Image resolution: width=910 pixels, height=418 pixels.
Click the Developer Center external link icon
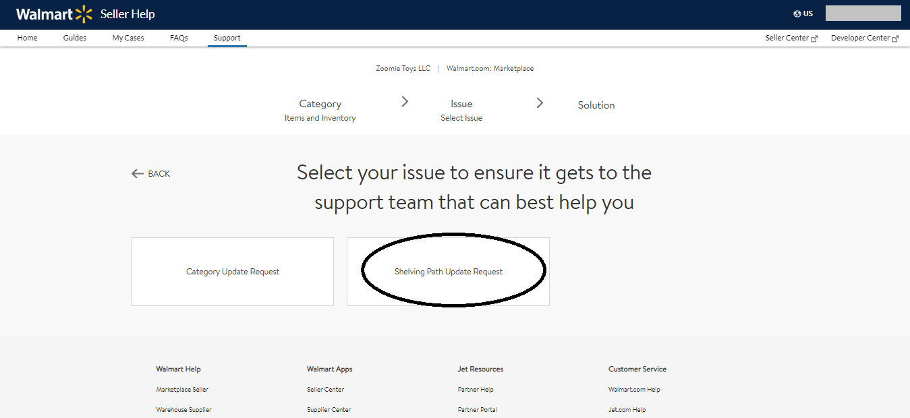pyautogui.click(x=895, y=38)
